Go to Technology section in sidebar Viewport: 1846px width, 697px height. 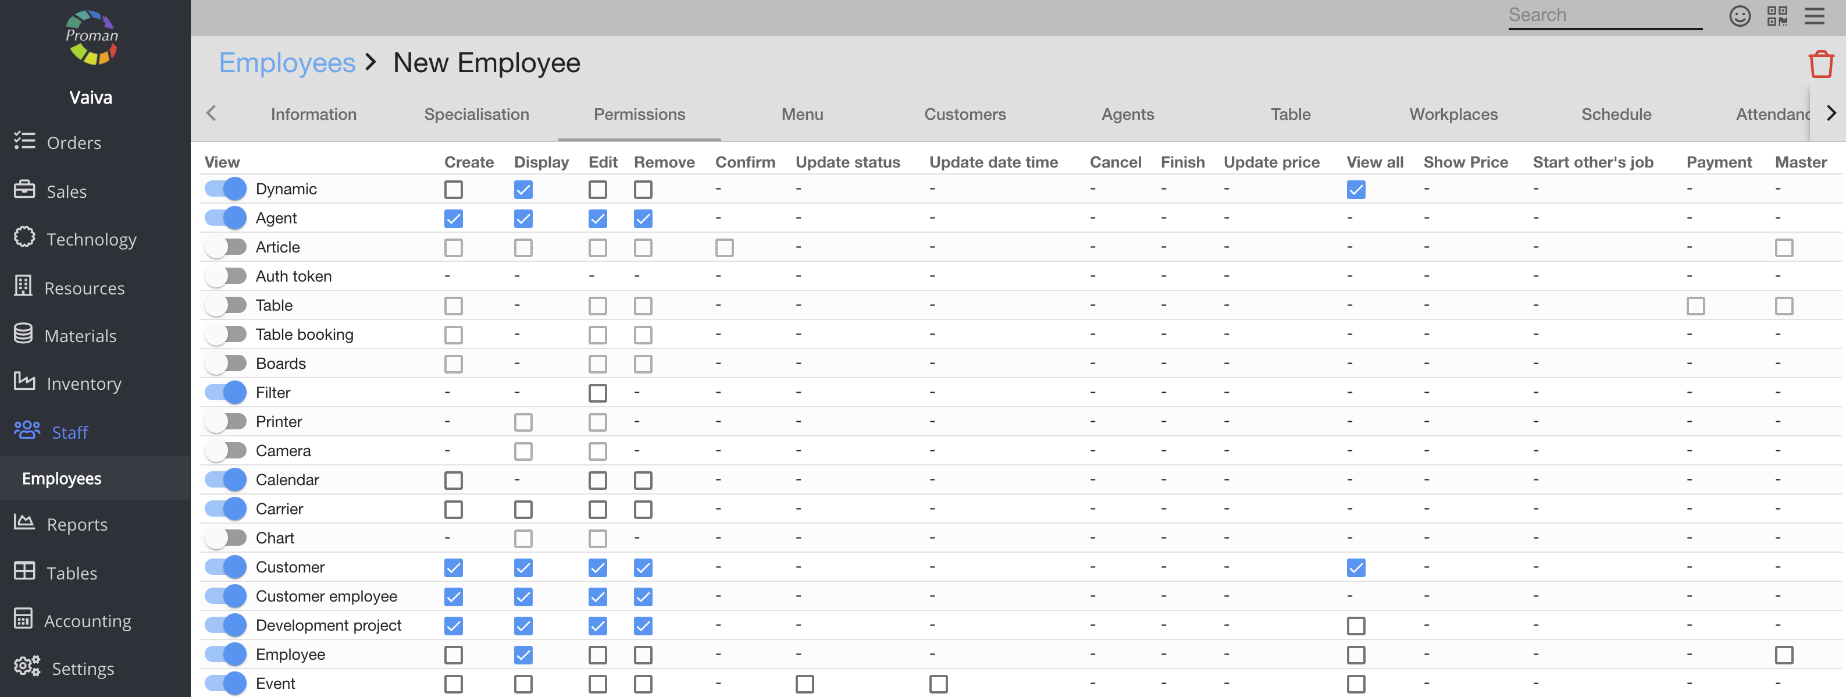91,239
